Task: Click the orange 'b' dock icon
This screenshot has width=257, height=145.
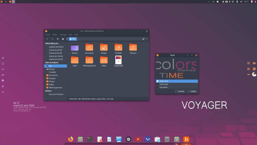Action: [x=186, y=139]
